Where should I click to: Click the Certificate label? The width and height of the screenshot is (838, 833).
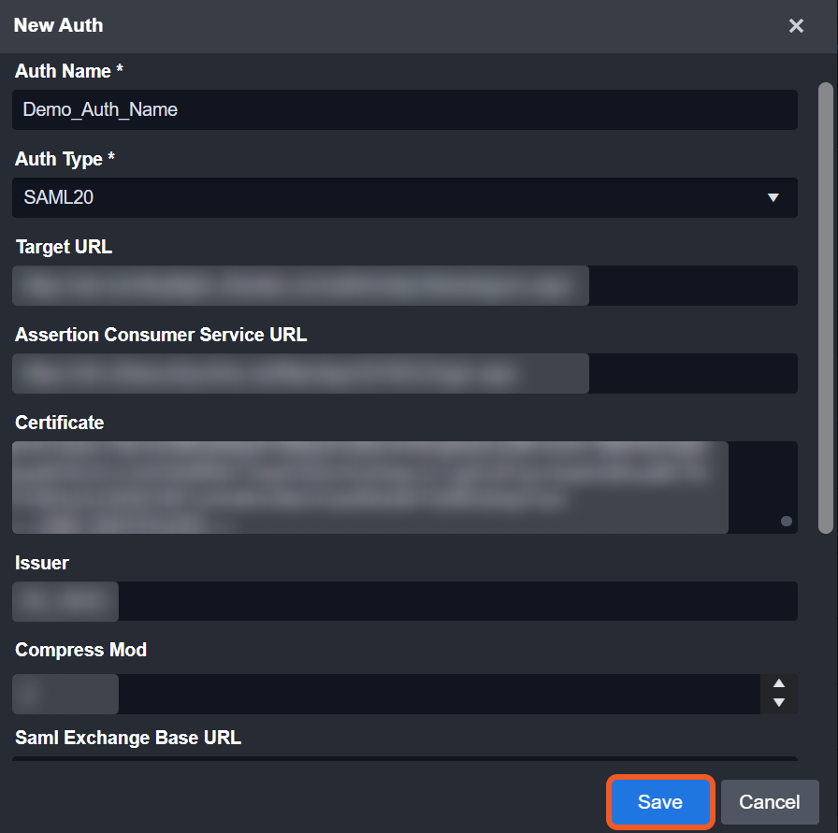pos(59,423)
